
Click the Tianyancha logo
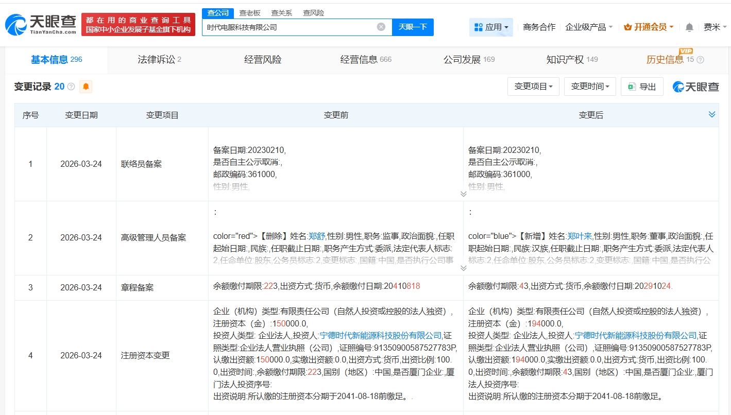coord(41,24)
